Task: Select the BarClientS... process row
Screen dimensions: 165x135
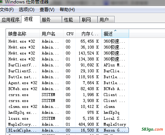Action: point(67,71)
